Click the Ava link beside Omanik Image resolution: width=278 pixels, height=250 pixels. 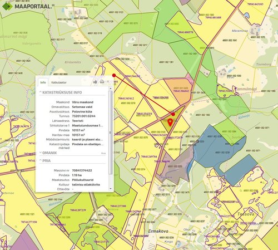(x=103, y=153)
